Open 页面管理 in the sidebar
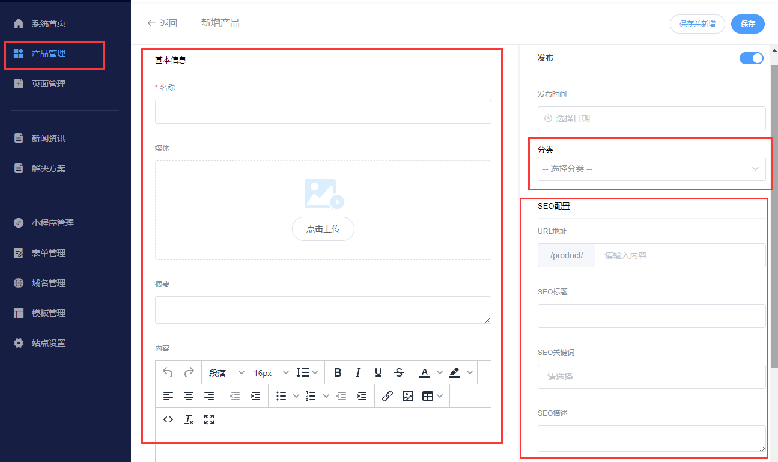The image size is (778, 462). tap(49, 84)
